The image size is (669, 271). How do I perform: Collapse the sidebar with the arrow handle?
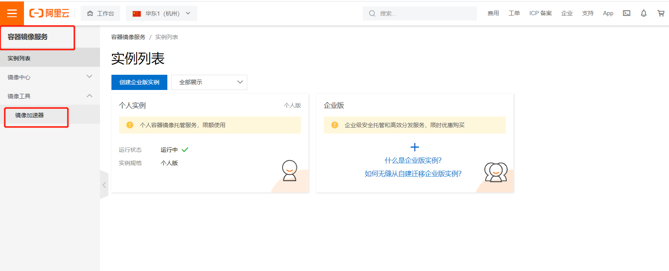pyautogui.click(x=104, y=185)
